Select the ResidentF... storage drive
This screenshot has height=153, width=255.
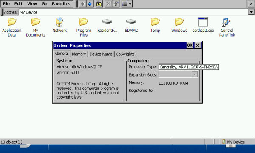(x=108, y=25)
